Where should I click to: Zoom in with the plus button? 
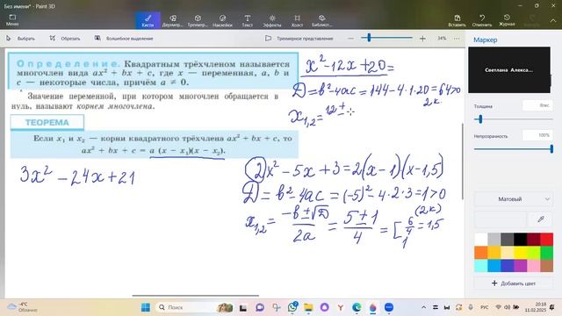coord(422,39)
